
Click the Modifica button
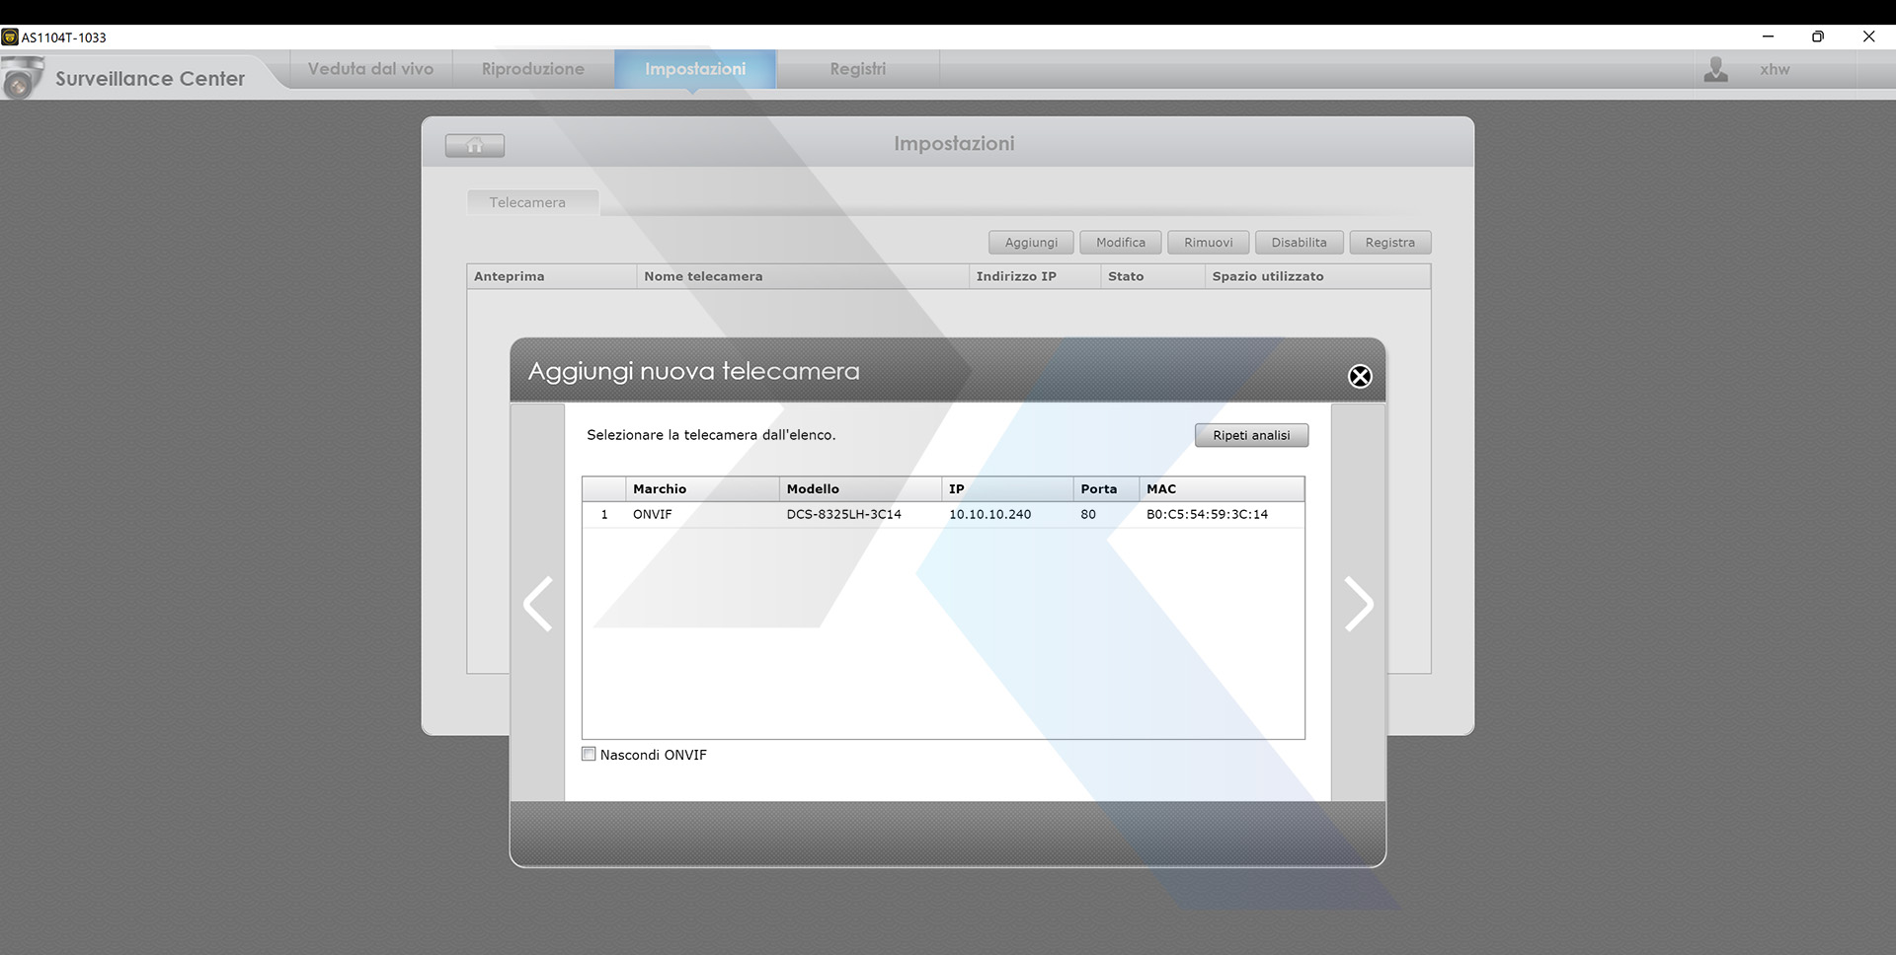pyautogui.click(x=1121, y=243)
